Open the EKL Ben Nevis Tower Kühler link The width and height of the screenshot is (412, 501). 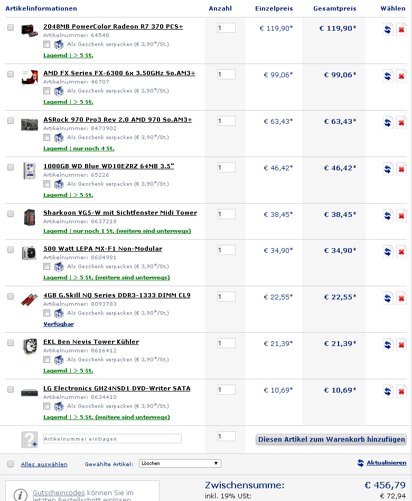coord(91,342)
